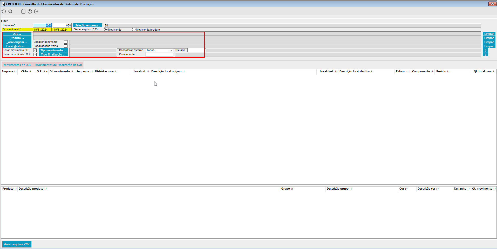Sort by Componente column header
The width and height of the screenshot is (497, 249).
coord(423,71)
